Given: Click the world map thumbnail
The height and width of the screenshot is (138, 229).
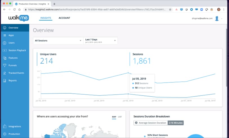Looking at the screenshot, I should [79, 130].
